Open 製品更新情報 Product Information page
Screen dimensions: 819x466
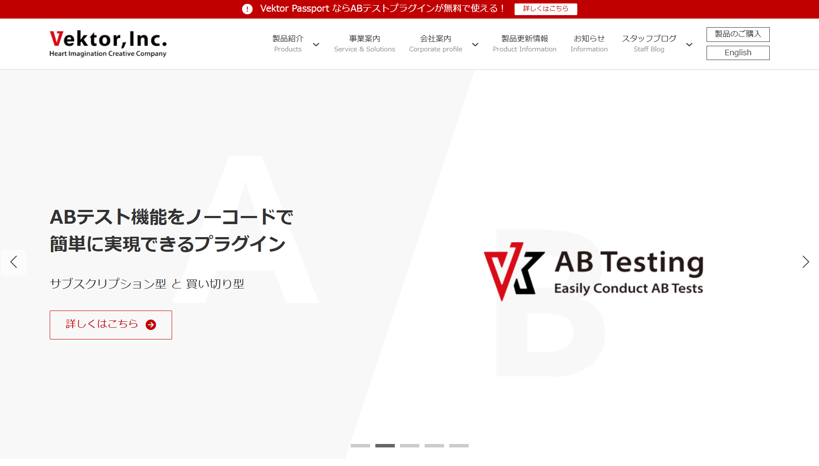[x=525, y=44]
